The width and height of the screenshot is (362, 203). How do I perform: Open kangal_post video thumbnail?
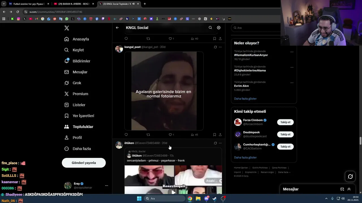point(164,91)
